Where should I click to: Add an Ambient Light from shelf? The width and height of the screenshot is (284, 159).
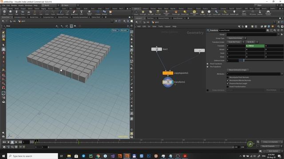234,13
